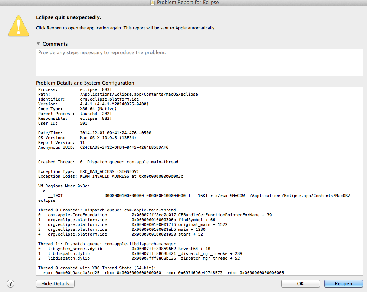The width and height of the screenshot is (367, 292).
Task: Click the 'Report Version: 11' line
Action: pyautogui.click(x=62, y=142)
